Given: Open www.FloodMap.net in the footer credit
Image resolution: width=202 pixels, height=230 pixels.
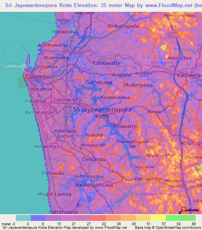Looking at the screenshot, I should tap(111, 228).
